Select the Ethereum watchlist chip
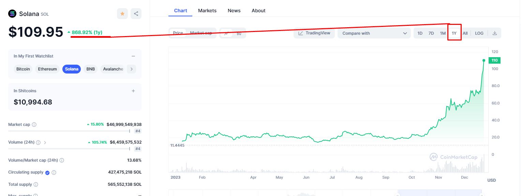This screenshot has width=521, height=196. tap(47, 69)
